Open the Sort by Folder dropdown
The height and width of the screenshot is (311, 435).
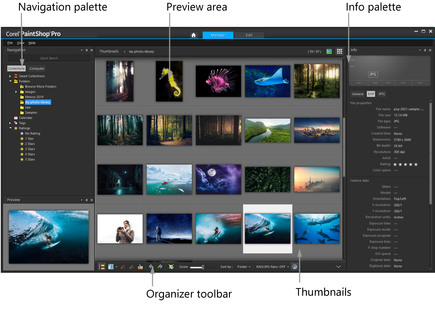(244, 267)
